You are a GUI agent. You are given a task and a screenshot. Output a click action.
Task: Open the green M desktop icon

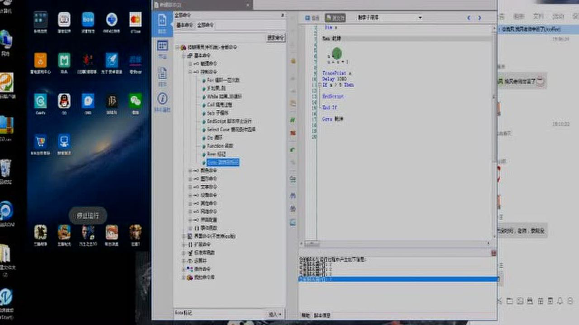pos(64,60)
